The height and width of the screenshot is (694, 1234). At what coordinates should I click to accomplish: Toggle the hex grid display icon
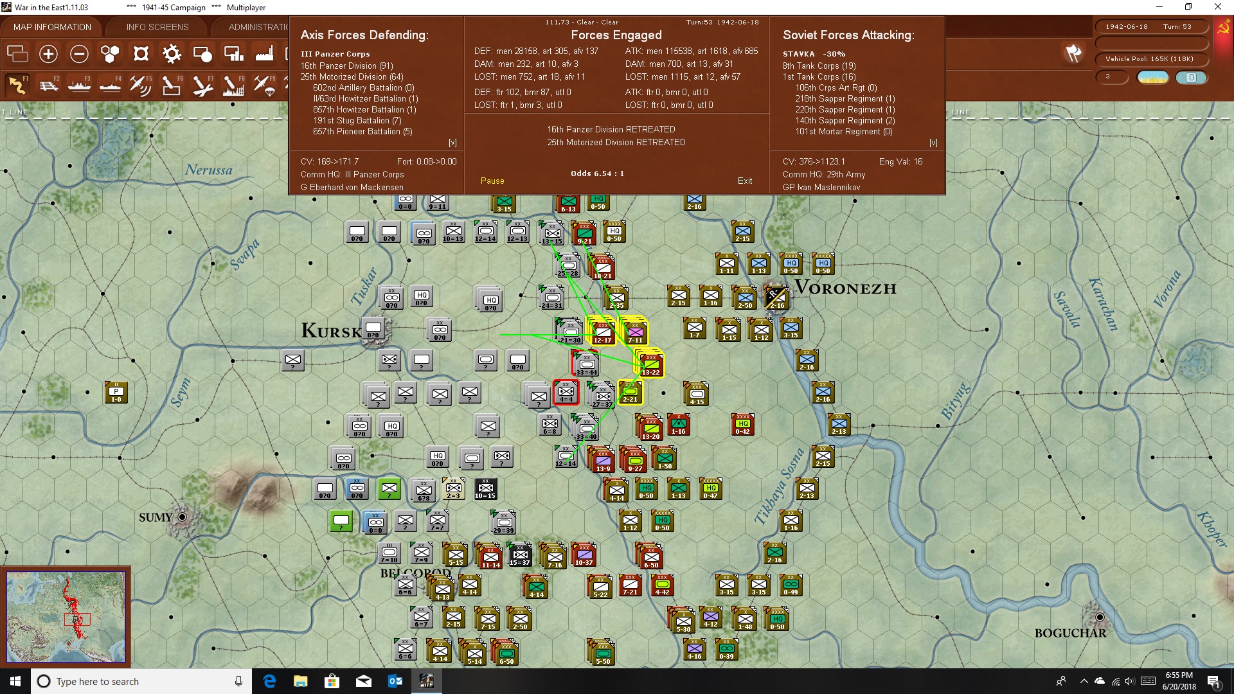[110, 54]
